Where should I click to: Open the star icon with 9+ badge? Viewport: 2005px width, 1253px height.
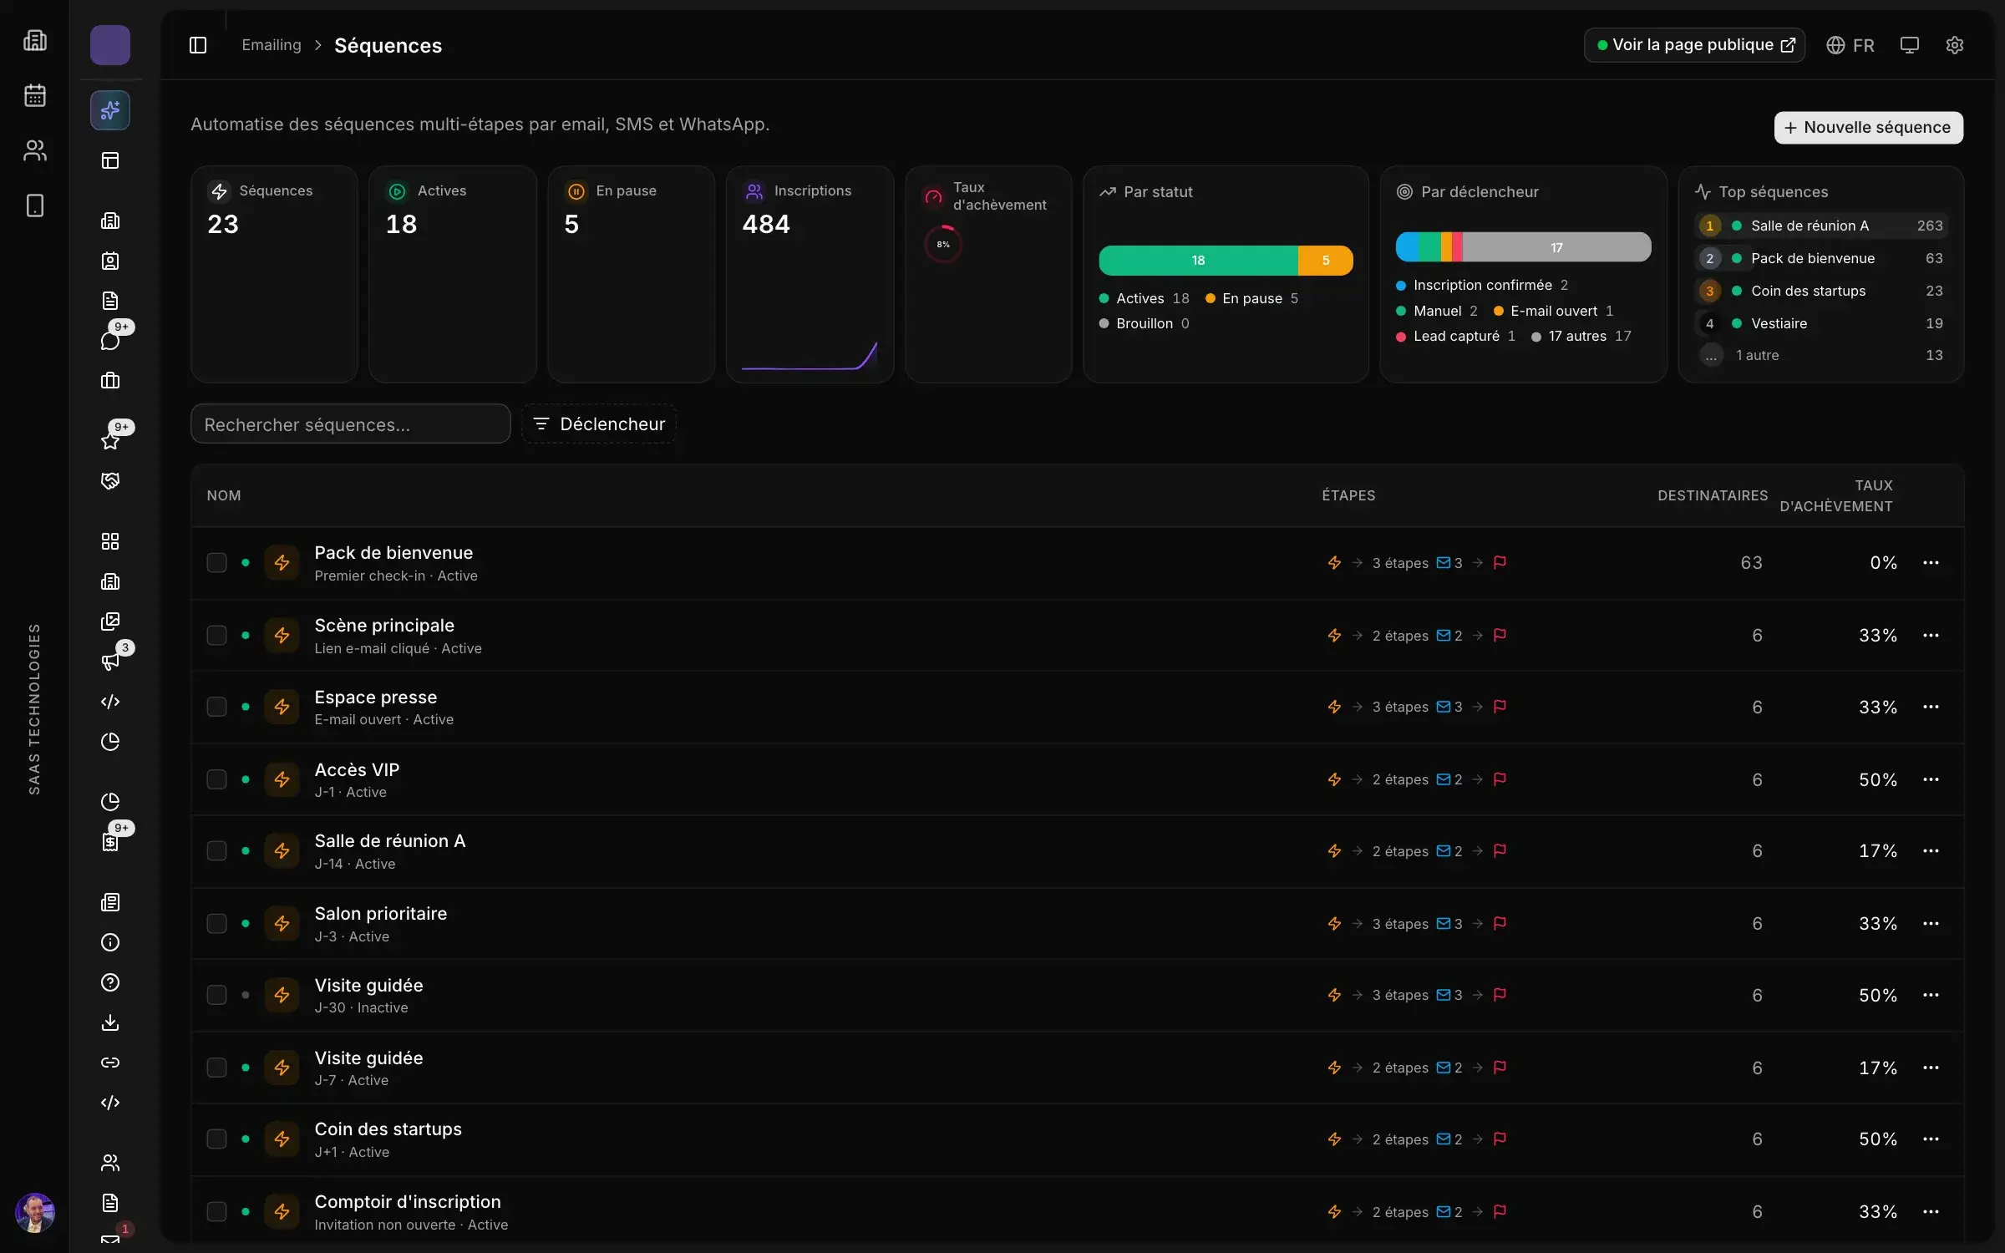(x=110, y=440)
